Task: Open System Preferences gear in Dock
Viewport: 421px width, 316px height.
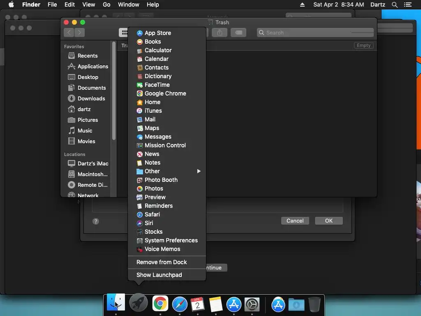Action: coord(252,304)
